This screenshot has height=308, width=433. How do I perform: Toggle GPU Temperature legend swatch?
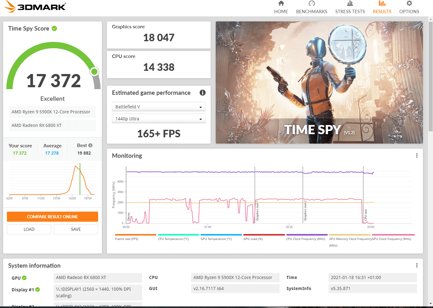(221, 235)
